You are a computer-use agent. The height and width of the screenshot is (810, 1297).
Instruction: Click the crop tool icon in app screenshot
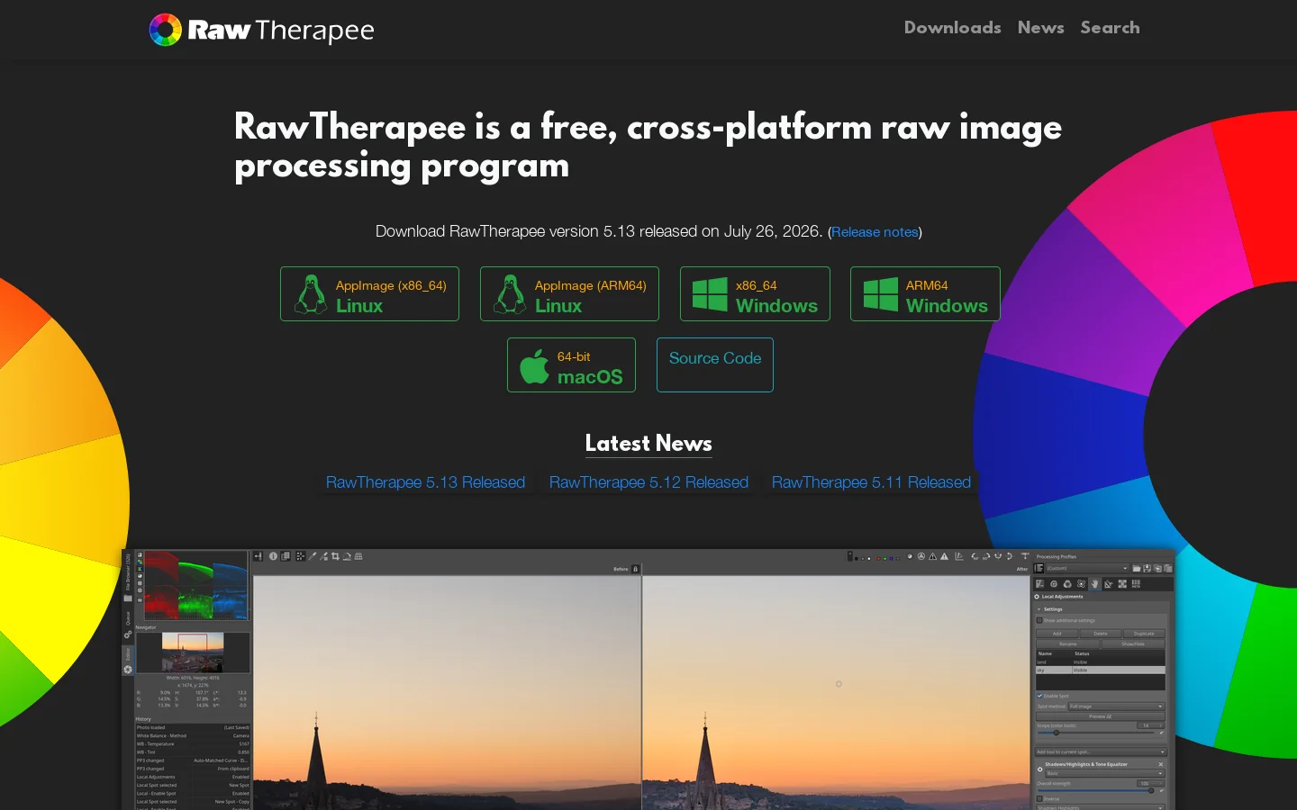(335, 556)
